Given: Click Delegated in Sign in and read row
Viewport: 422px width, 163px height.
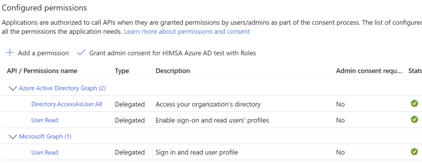Looking at the screenshot, I should tap(130, 153).
